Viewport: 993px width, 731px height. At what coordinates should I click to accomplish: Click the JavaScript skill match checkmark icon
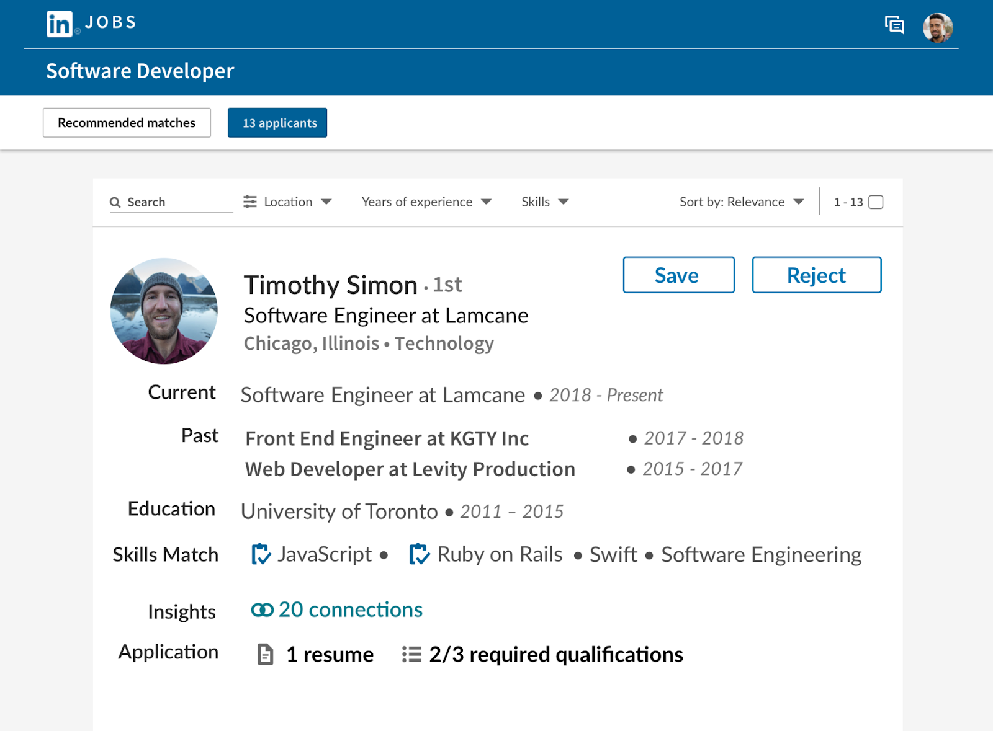pos(261,554)
